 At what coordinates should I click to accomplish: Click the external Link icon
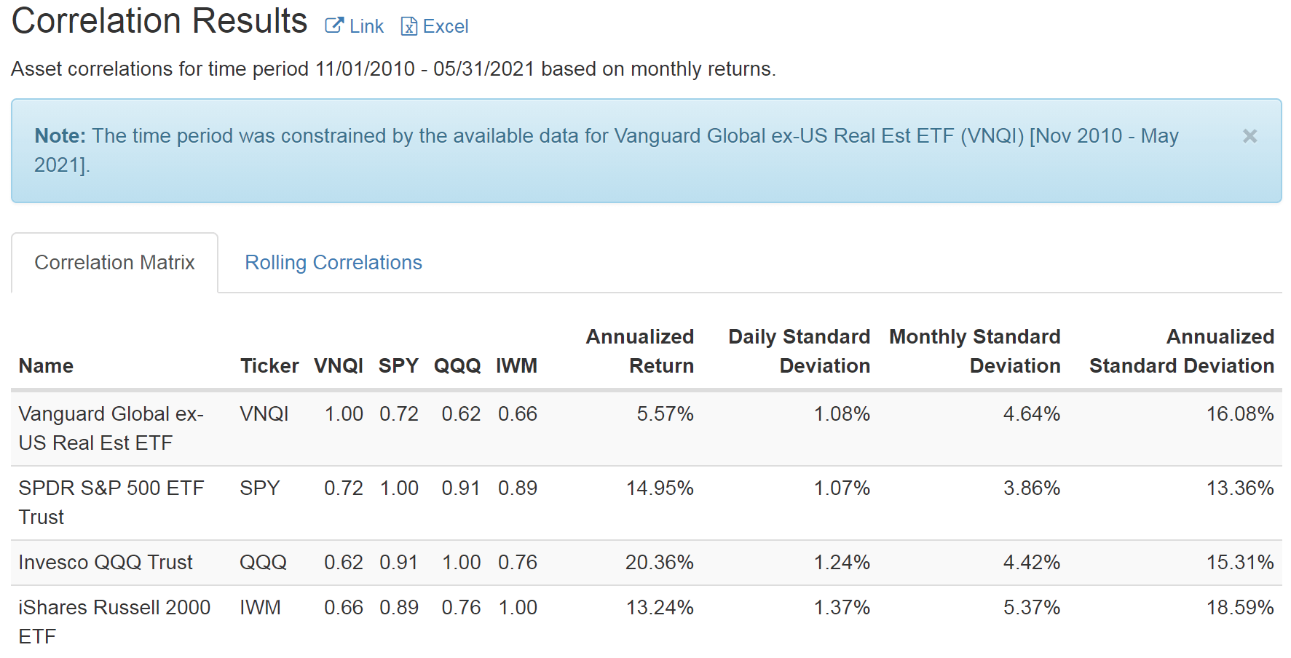[334, 26]
